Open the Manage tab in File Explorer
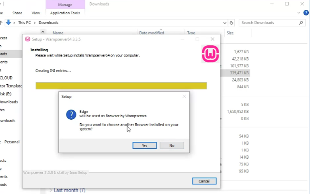The height and width of the screenshot is (194, 310). point(65,4)
